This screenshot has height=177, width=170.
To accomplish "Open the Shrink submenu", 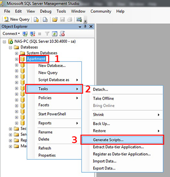I will coord(122,115).
